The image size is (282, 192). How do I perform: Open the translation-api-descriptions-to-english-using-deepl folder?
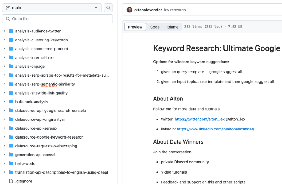[62, 172]
